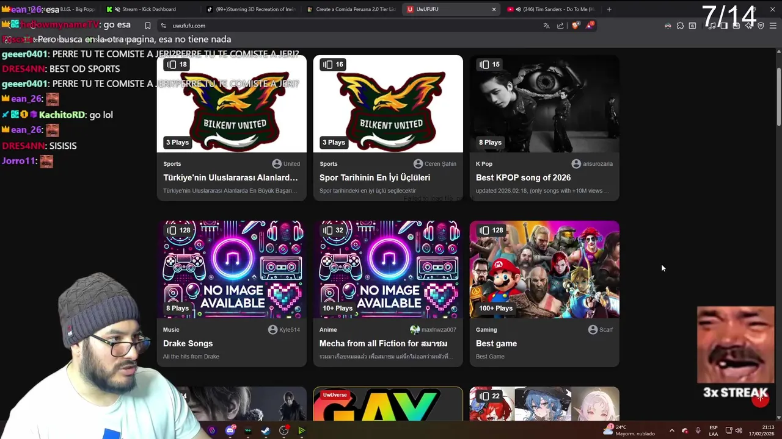The image size is (782, 439).
Task: Open the purple circular taskbar app
Action: (212, 430)
